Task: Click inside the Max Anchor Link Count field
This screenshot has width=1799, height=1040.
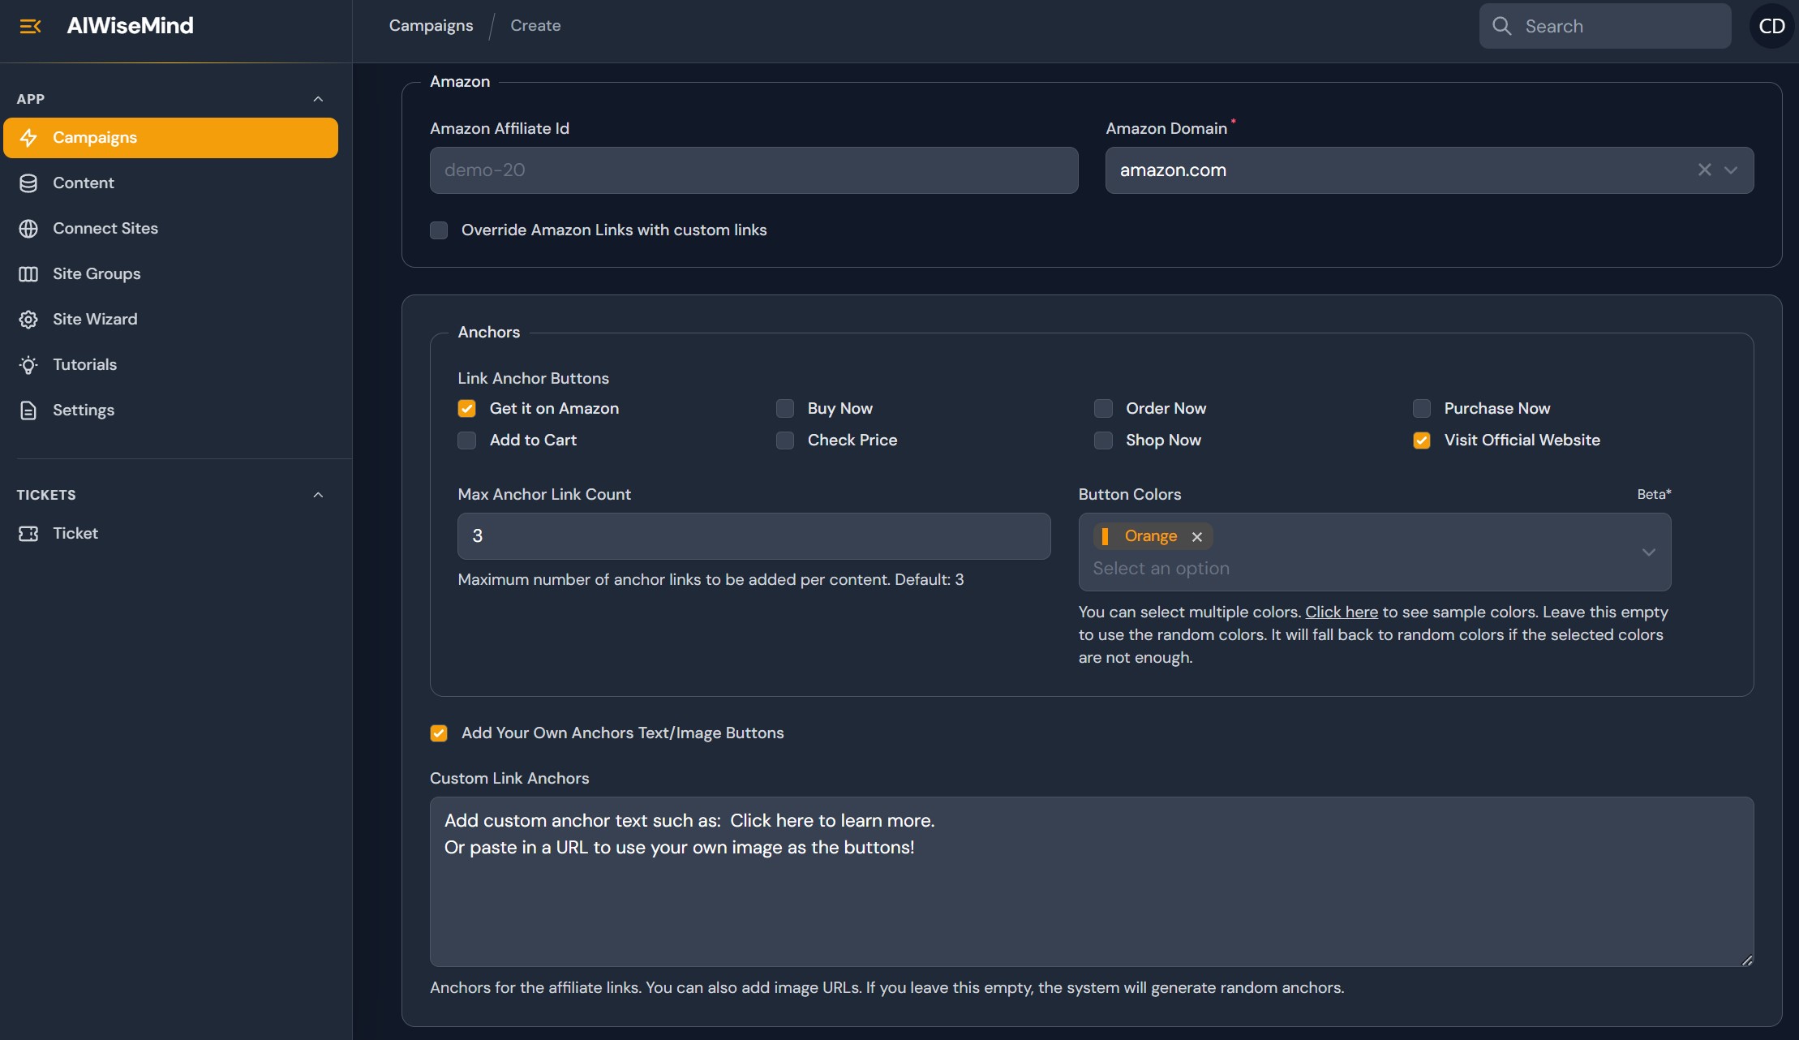Action: tap(753, 536)
